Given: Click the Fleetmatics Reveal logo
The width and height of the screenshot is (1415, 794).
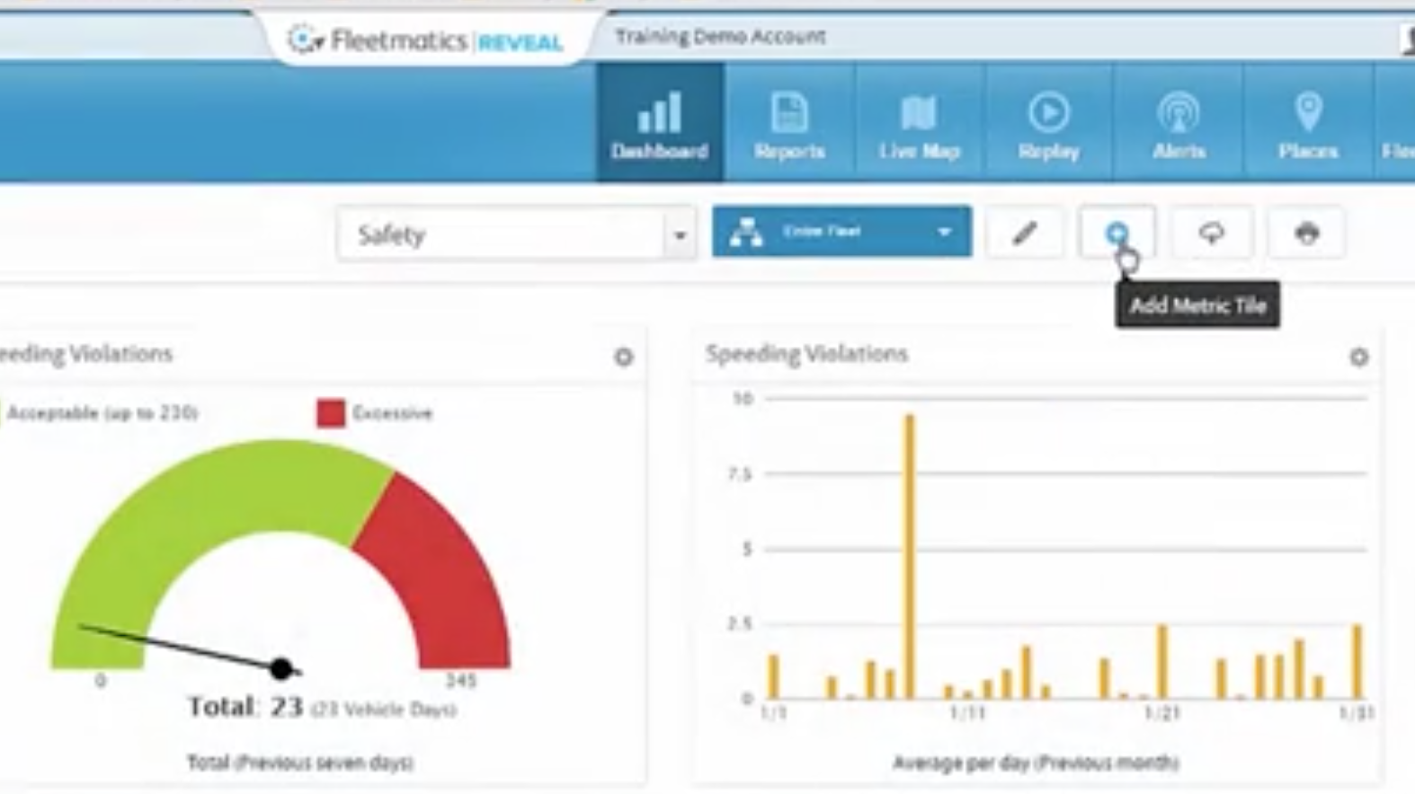Looking at the screenshot, I should [425, 40].
